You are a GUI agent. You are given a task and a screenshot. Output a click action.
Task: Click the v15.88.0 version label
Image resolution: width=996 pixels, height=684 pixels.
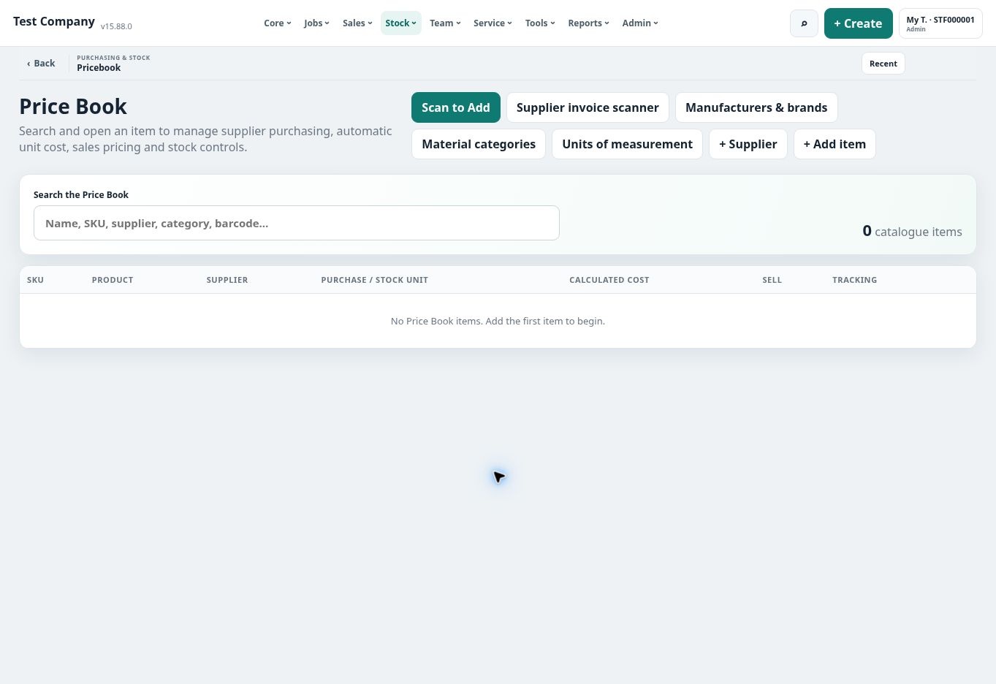tap(116, 26)
